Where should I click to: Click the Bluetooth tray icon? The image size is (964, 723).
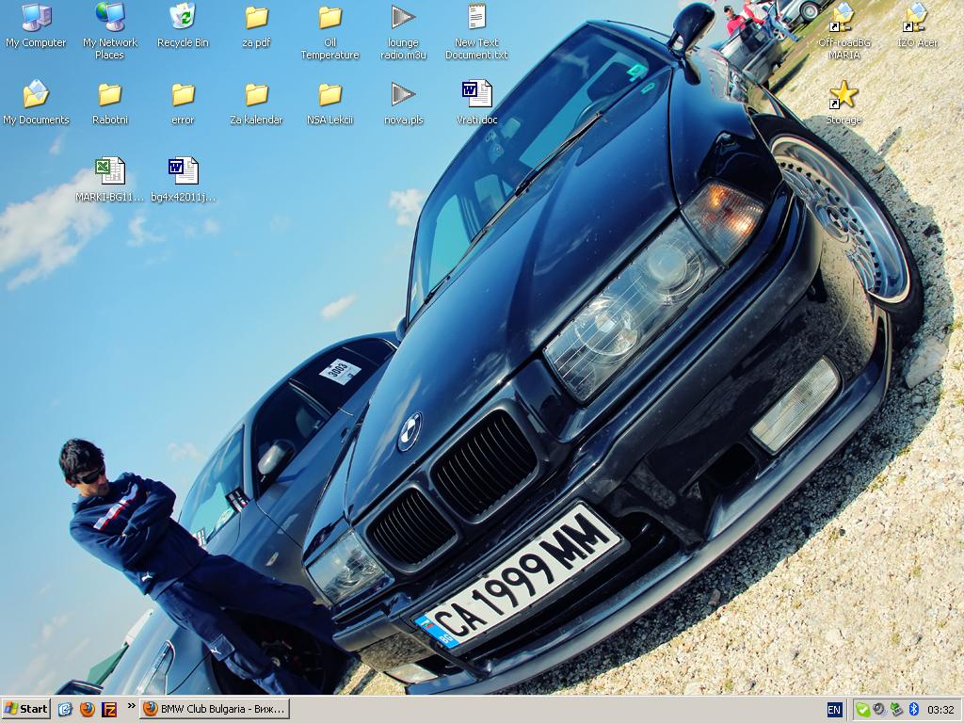pyautogui.click(x=913, y=710)
